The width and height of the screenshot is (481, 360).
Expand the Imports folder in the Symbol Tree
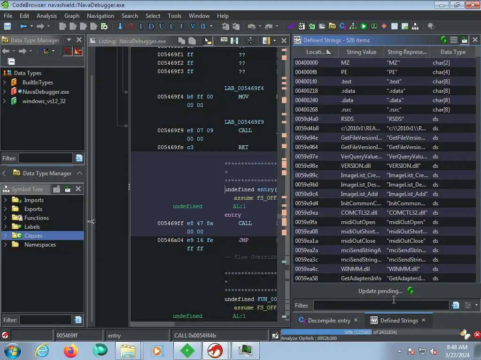(x=5, y=200)
